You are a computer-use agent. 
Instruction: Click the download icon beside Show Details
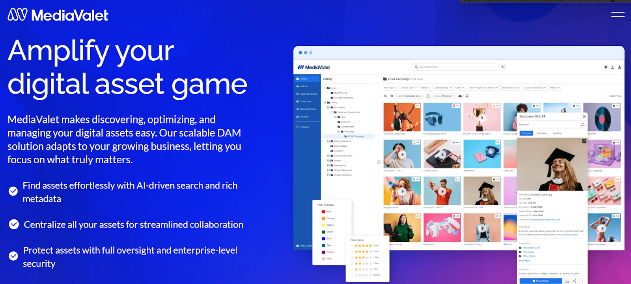coord(567,281)
